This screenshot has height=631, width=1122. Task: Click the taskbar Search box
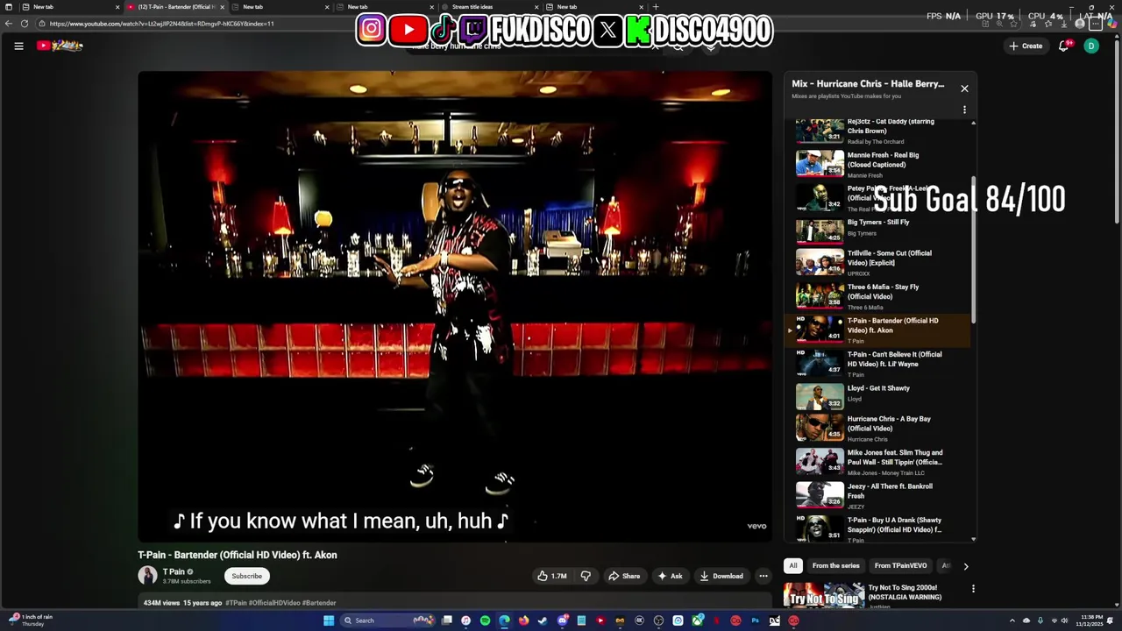tap(388, 620)
